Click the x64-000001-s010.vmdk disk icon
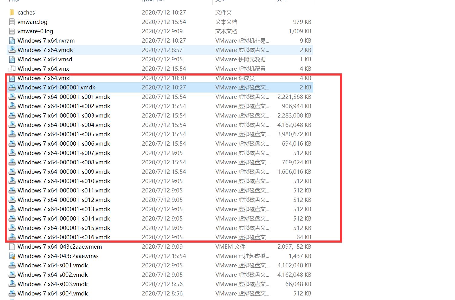Viewport: 455px width, 300px height. (x=12, y=181)
